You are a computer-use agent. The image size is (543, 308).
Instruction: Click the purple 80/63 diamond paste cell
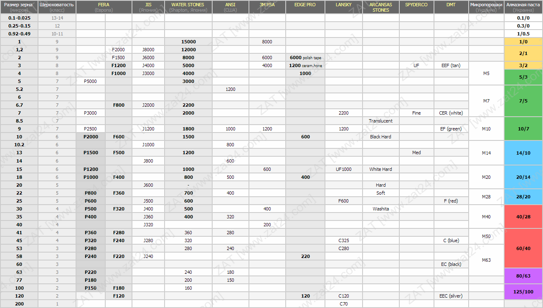[523, 276]
